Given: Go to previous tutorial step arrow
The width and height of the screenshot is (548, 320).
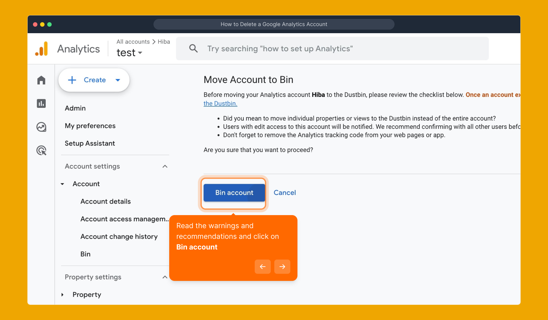Looking at the screenshot, I should 262,267.
